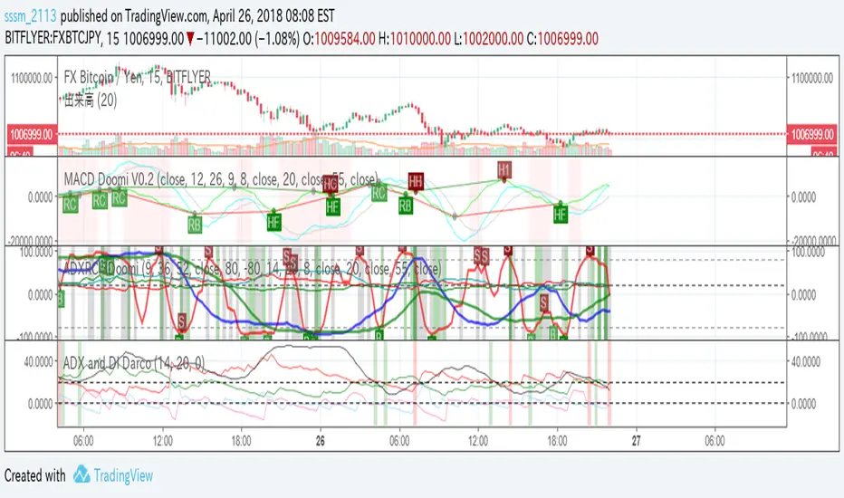Click the 26 date label on time axis
The width and height of the screenshot is (844, 498).
point(321,441)
